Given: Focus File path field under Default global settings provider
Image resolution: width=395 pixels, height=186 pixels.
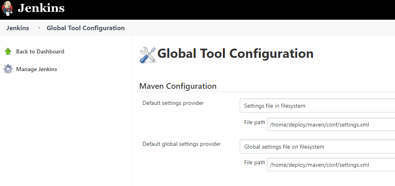Looking at the screenshot, I should [331, 165].
